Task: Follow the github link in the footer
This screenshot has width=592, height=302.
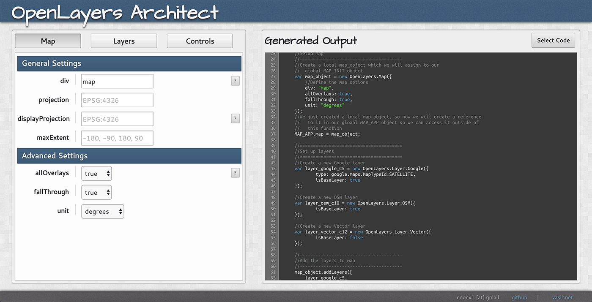Action: pos(519,297)
